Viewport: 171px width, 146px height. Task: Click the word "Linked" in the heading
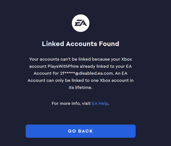coord(53,44)
